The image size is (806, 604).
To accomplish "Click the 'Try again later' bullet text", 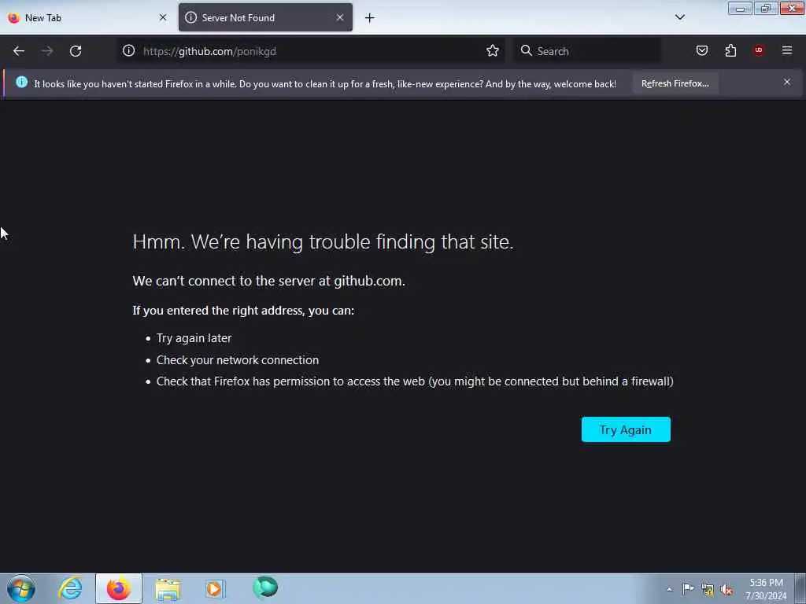I will coord(194,338).
